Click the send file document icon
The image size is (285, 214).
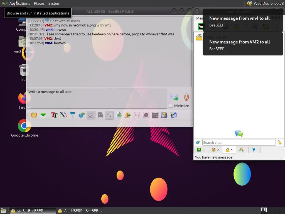coord(119,115)
